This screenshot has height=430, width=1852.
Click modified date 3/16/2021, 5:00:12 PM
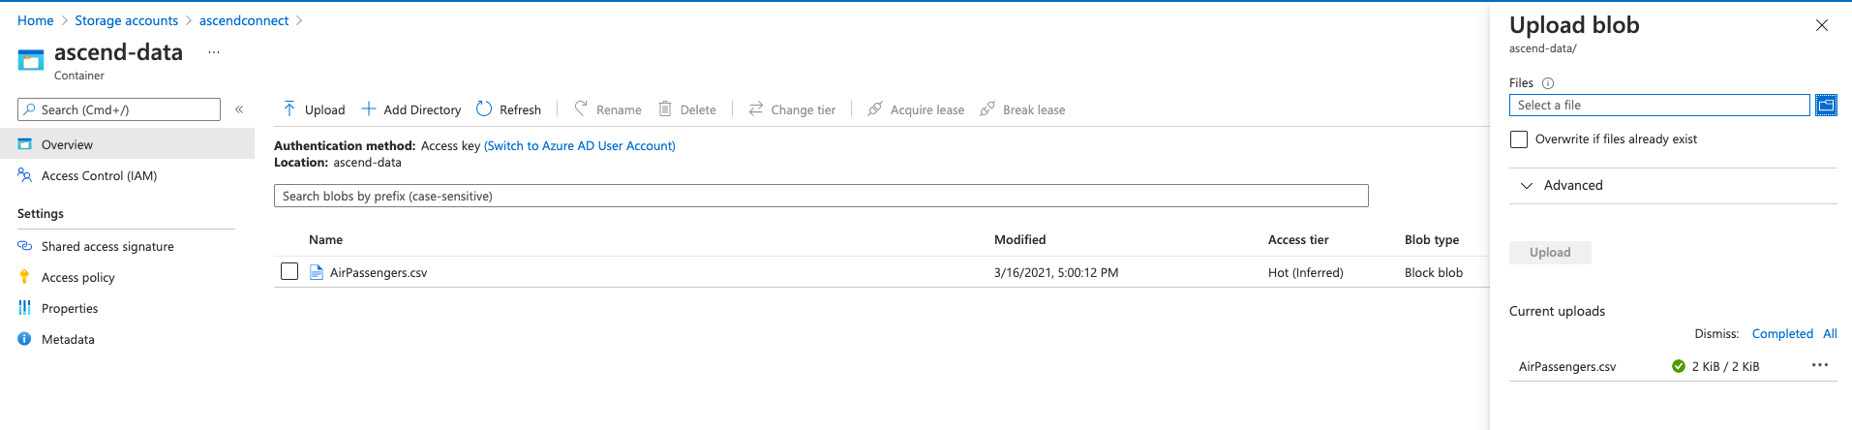(1056, 272)
